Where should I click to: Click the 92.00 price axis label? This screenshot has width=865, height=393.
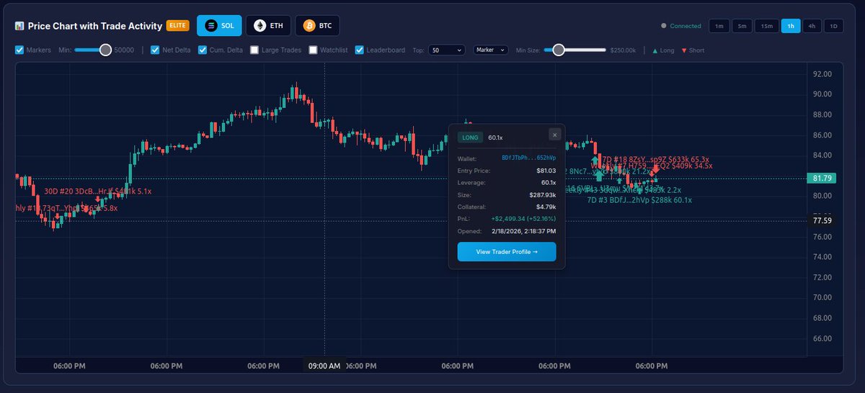coord(822,74)
